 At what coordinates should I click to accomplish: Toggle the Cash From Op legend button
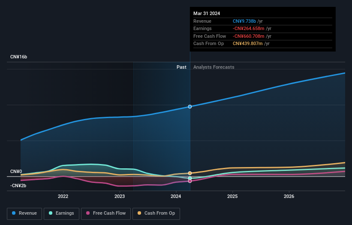click(156, 213)
